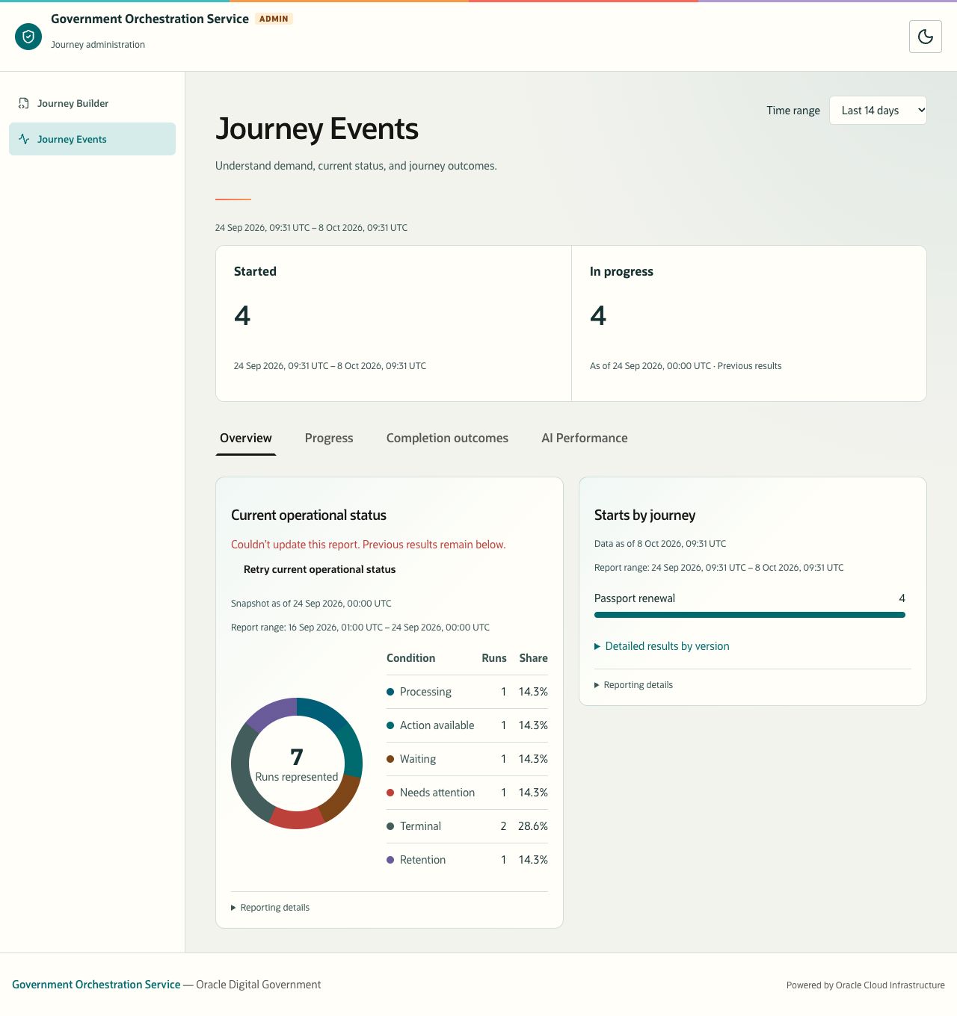
Task: Click the 'Started' card heading
Action: (255, 271)
